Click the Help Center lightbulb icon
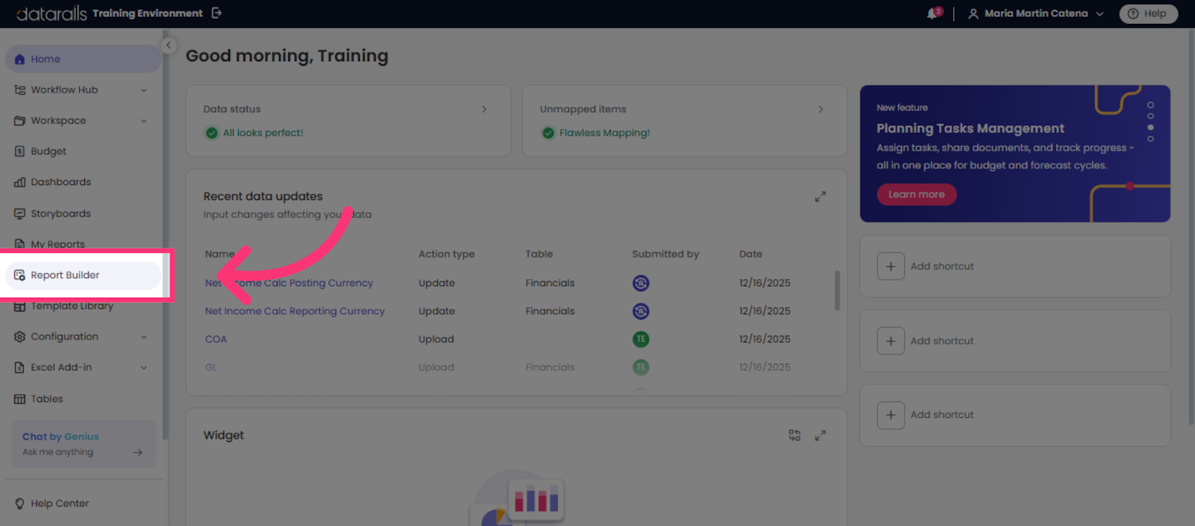 (19, 504)
